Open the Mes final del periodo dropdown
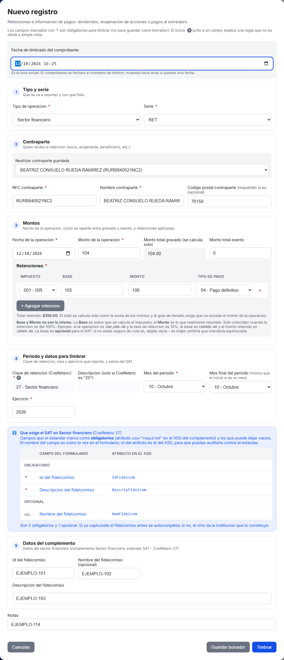 (x=241, y=387)
